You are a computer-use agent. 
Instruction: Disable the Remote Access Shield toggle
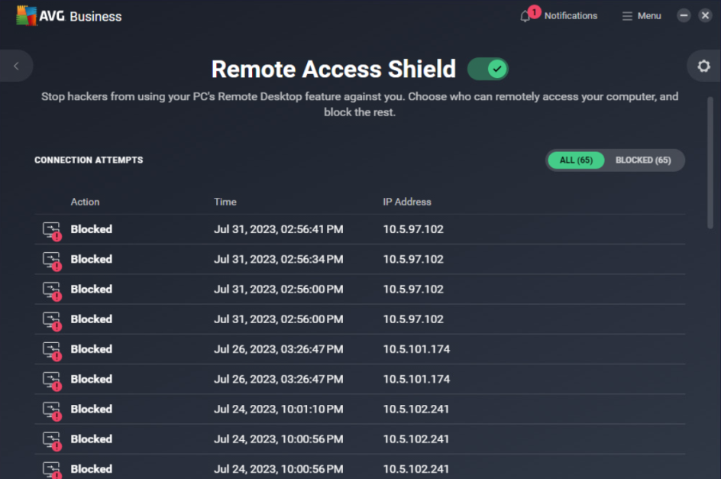click(x=487, y=69)
